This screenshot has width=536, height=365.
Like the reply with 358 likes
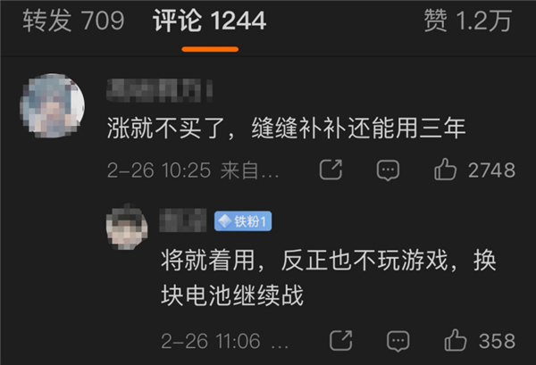click(456, 340)
